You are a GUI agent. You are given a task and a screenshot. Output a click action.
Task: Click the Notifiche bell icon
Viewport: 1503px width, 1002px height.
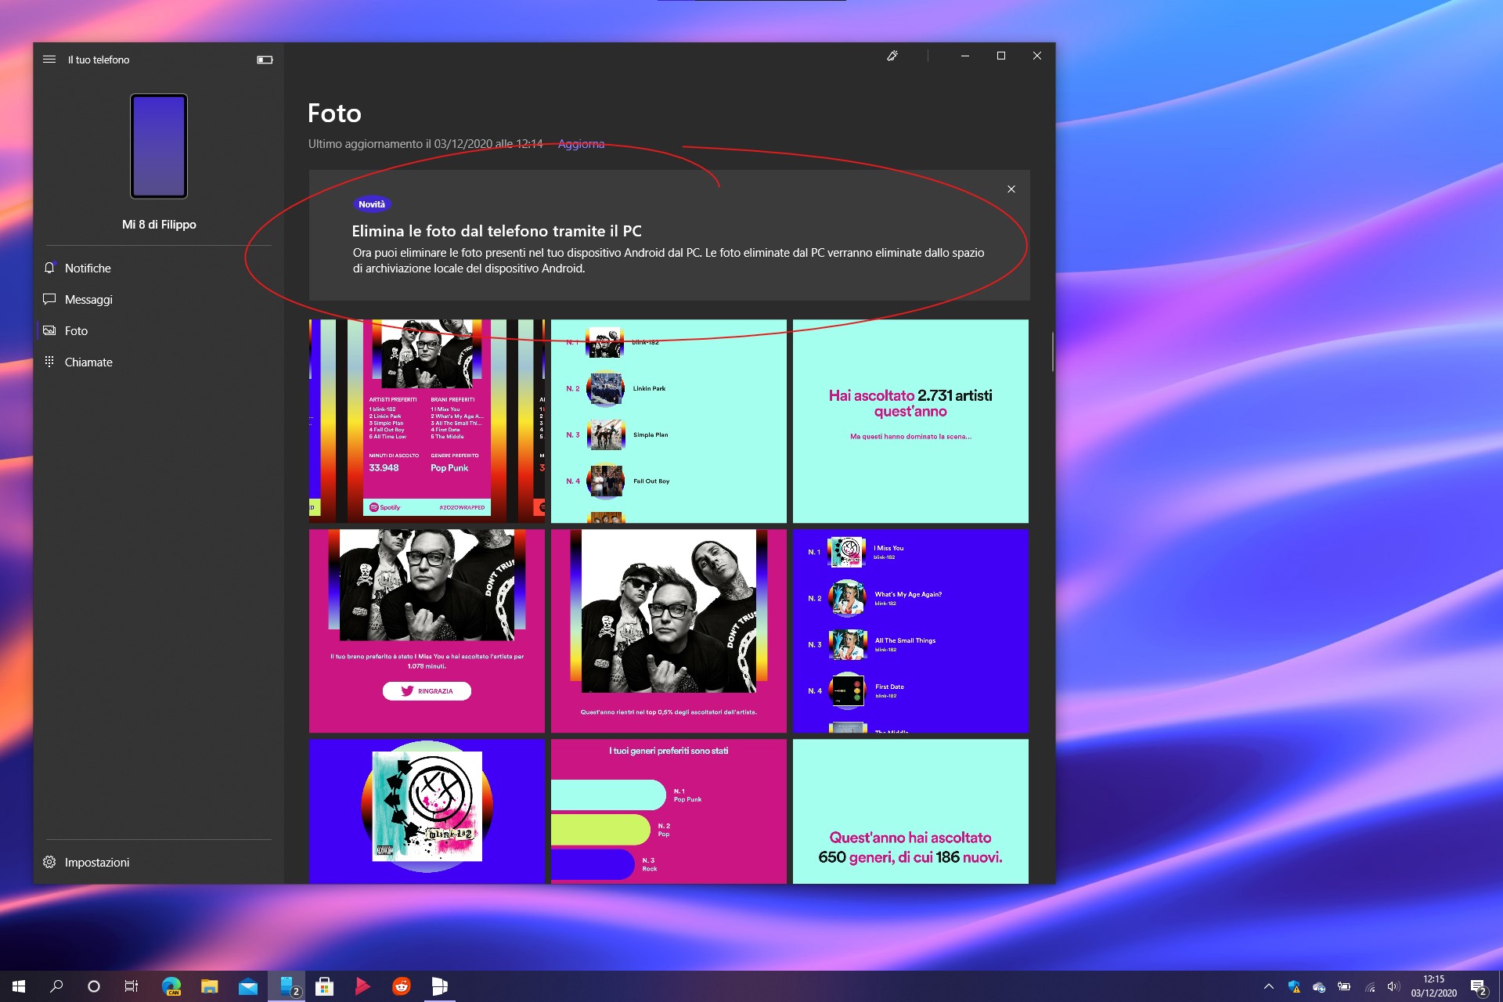pyautogui.click(x=49, y=268)
